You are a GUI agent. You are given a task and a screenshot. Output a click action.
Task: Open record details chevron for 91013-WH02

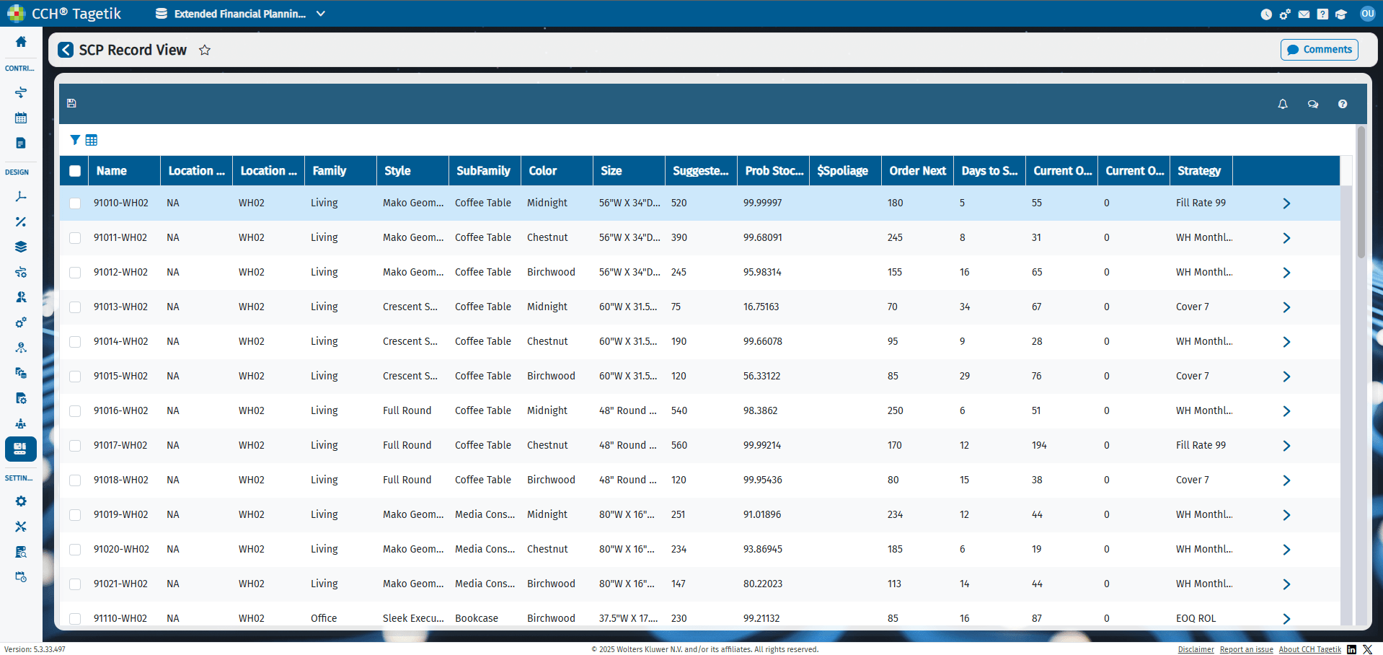click(1286, 307)
